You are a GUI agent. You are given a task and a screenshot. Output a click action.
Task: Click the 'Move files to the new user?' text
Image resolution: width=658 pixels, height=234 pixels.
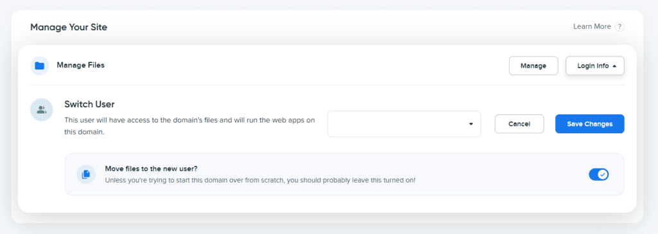(151, 168)
